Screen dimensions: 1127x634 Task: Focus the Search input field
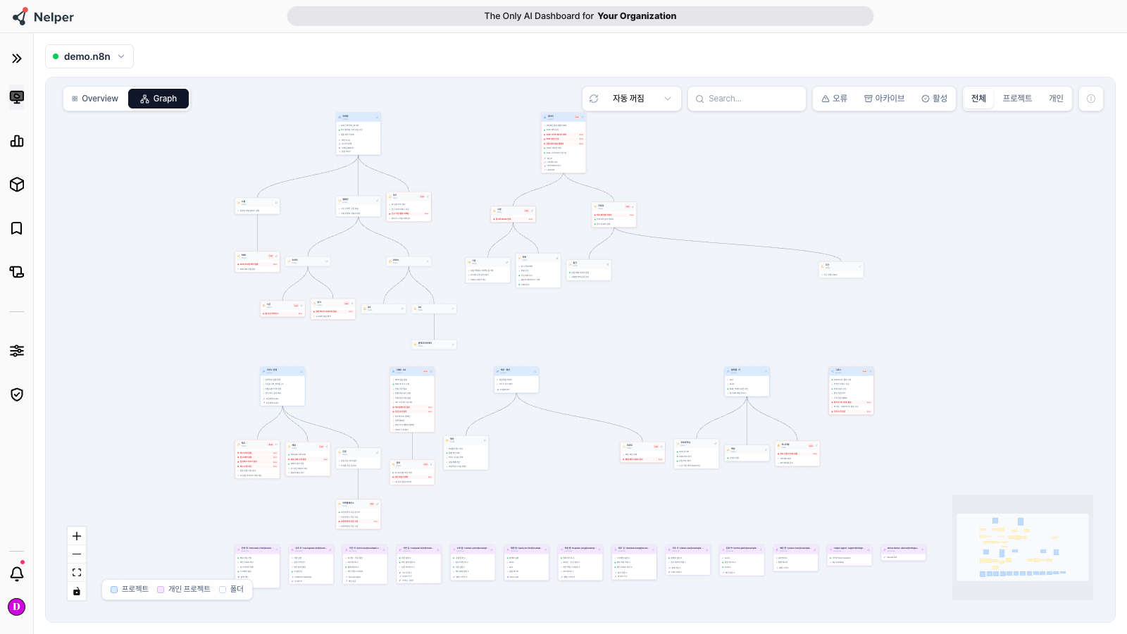(x=747, y=99)
